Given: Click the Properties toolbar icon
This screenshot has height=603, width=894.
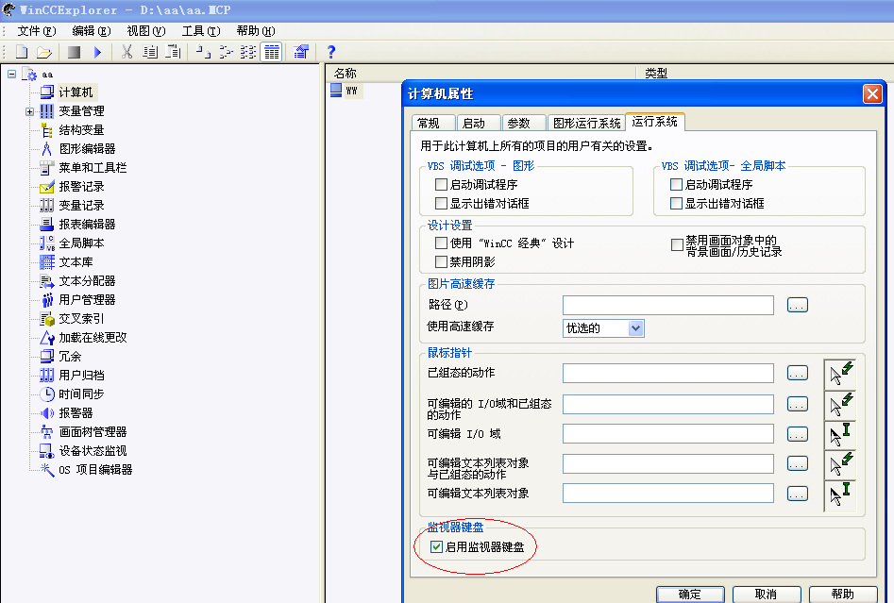Looking at the screenshot, I should pyautogui.click(x=301, y=52).
